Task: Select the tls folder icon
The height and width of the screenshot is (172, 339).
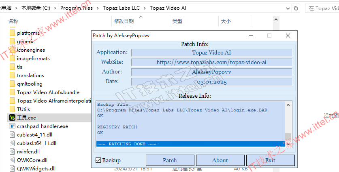Action: [12, 67]
